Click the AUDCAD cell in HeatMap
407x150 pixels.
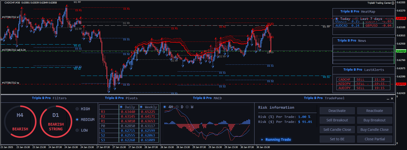coord(341,26)
